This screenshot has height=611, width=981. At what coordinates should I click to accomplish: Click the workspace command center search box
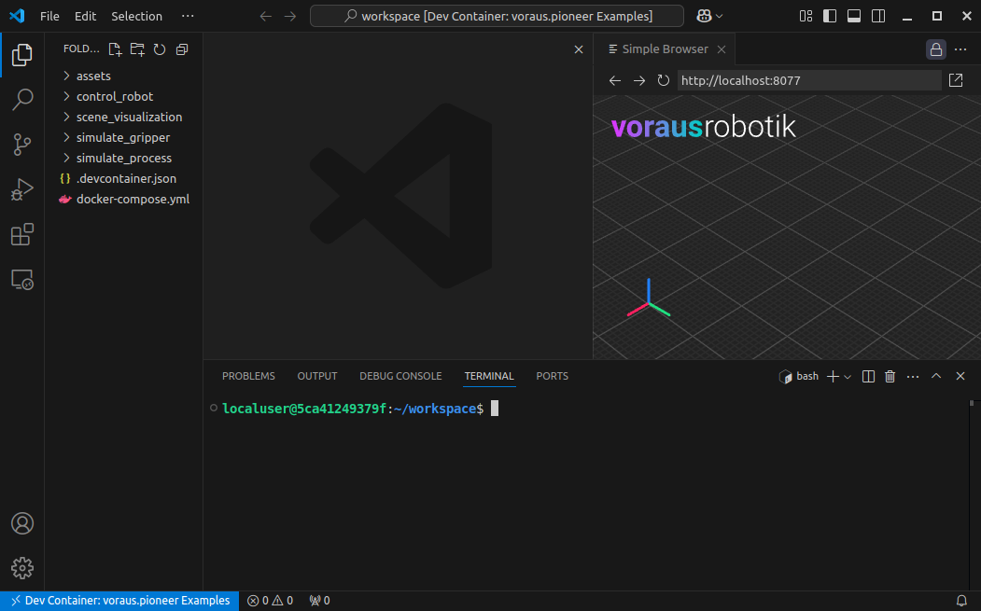pos(497,16)
